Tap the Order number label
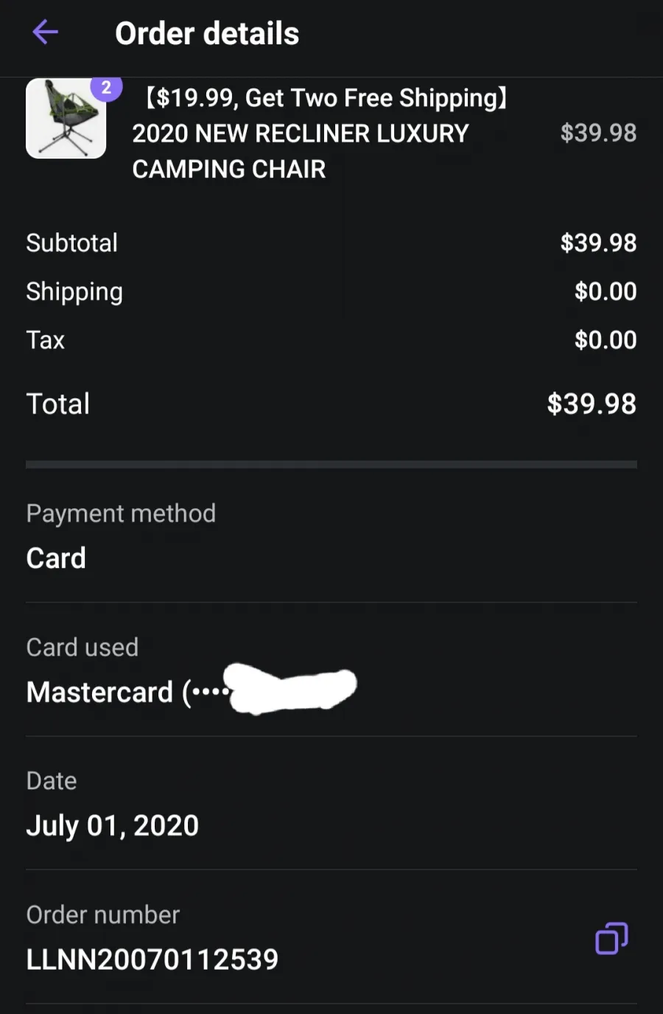This screenshot has width=663, height=1014. coord(103,915)
